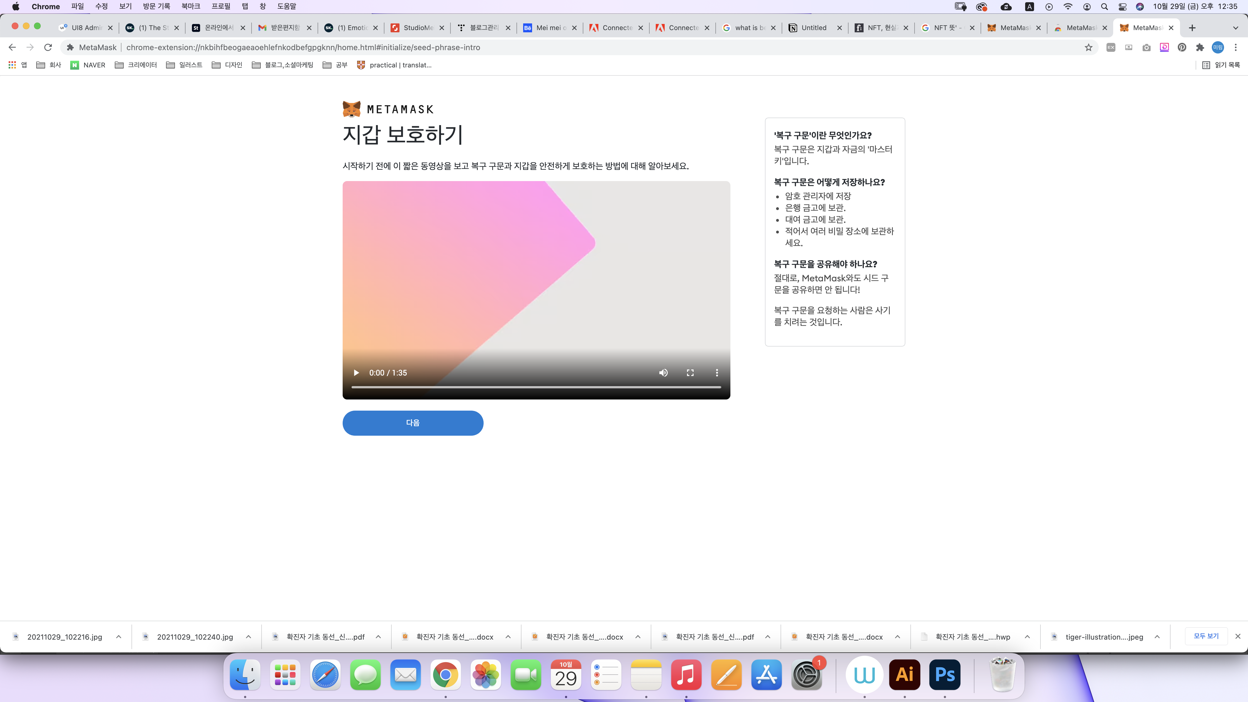Close the downloads bar

[x=1238, y=636]
